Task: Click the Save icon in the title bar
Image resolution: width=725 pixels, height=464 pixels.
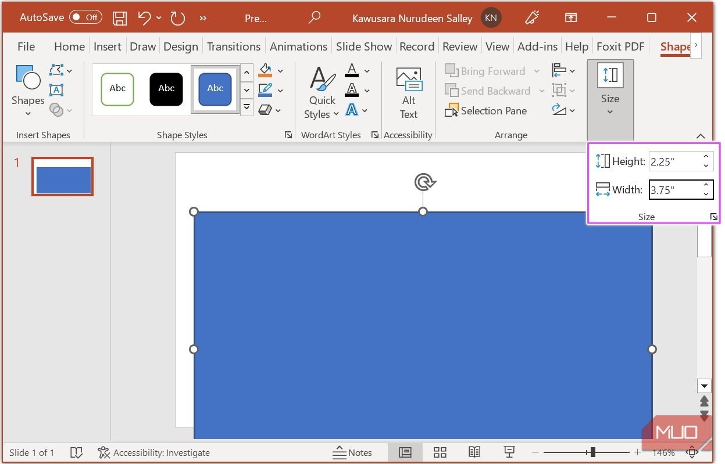Action: click(120, 18)
